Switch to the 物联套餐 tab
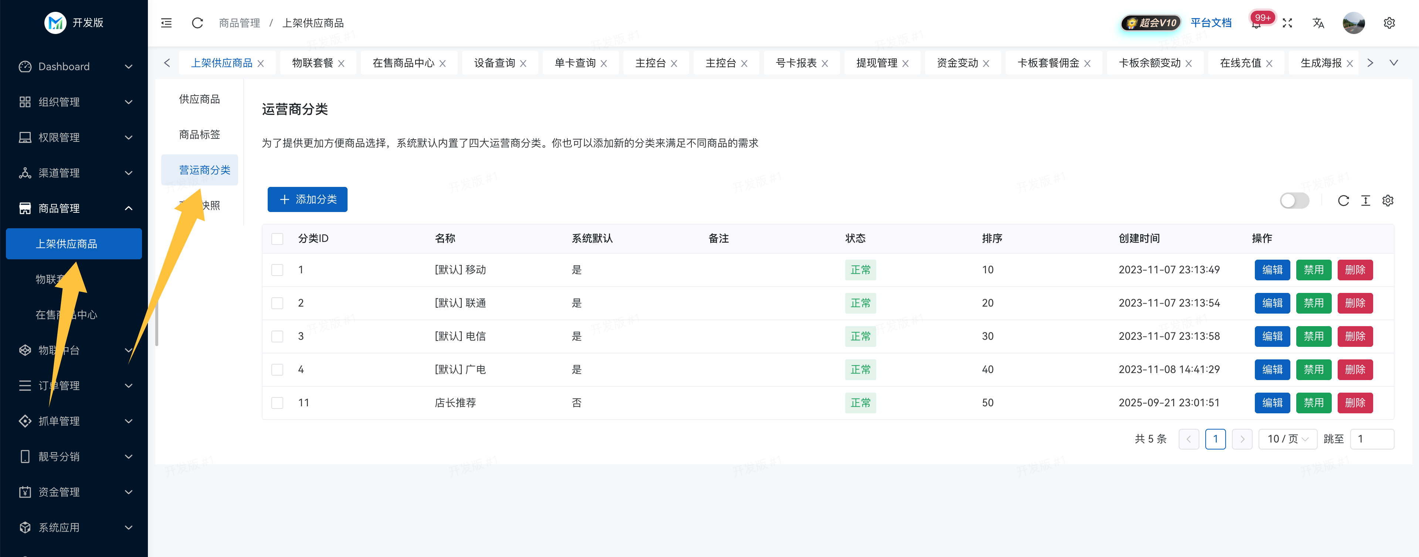Viewport: 1419px width, 557px height. tap(312, 63)
